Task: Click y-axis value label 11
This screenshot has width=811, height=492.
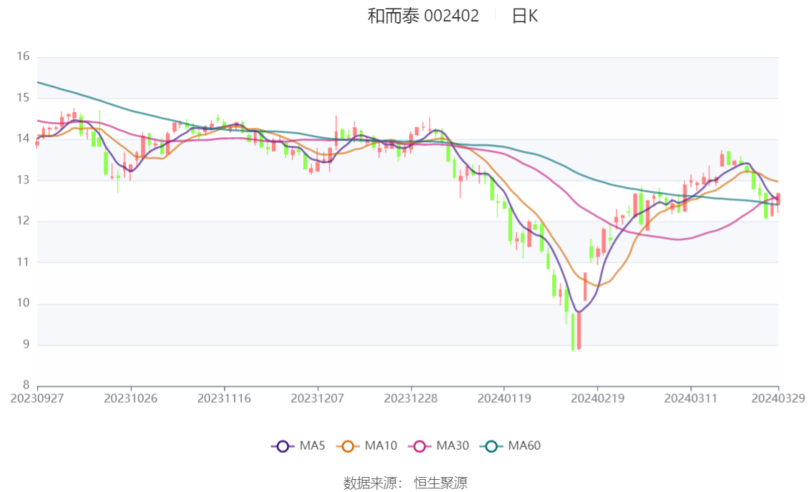Action: coord(24,262)
